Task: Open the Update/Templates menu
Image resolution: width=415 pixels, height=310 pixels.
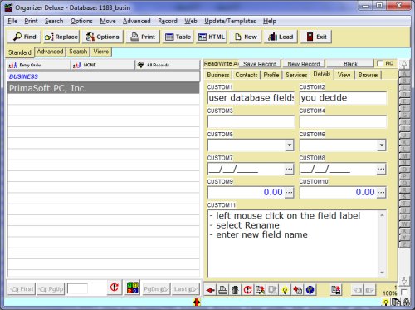Action: click(x=230, y=21)
